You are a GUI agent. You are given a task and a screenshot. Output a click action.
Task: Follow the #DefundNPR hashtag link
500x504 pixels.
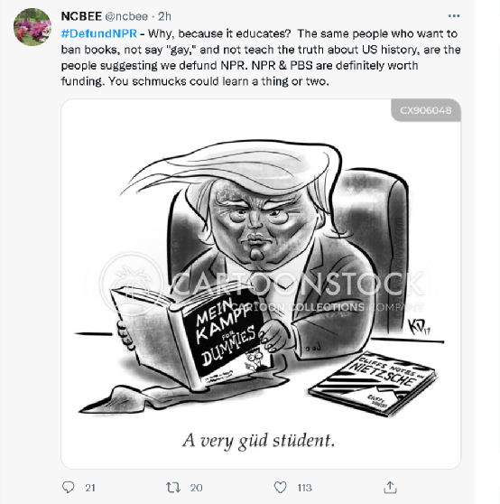point(99,33)
